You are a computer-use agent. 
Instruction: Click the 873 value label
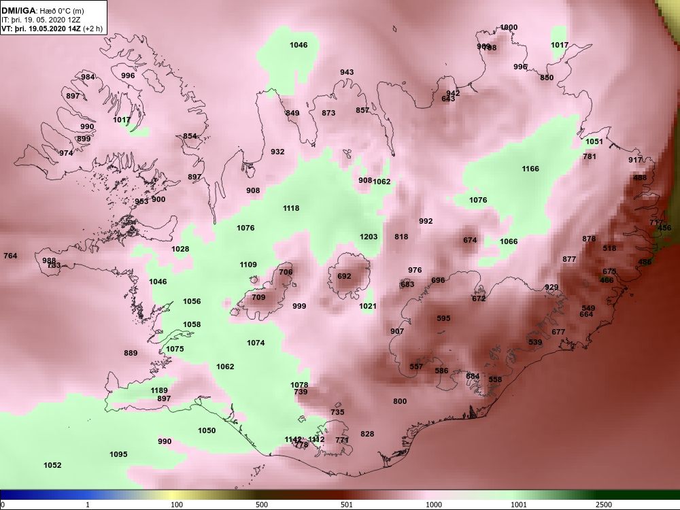point(328,113)
